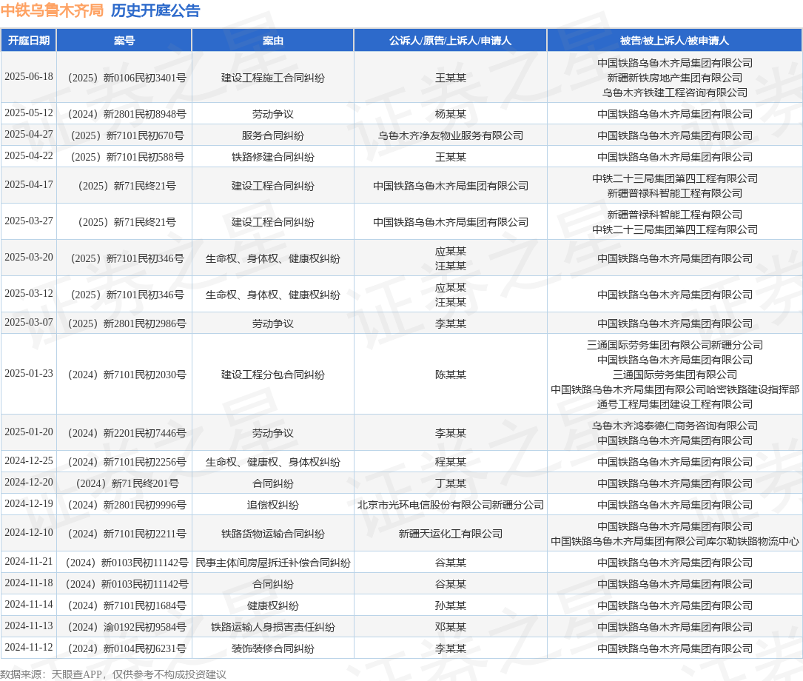Screen dimensions: 803x681
Task: Select the 公诉人/原告/上诉人/申请人 column header
Action: tap(450, 41)
